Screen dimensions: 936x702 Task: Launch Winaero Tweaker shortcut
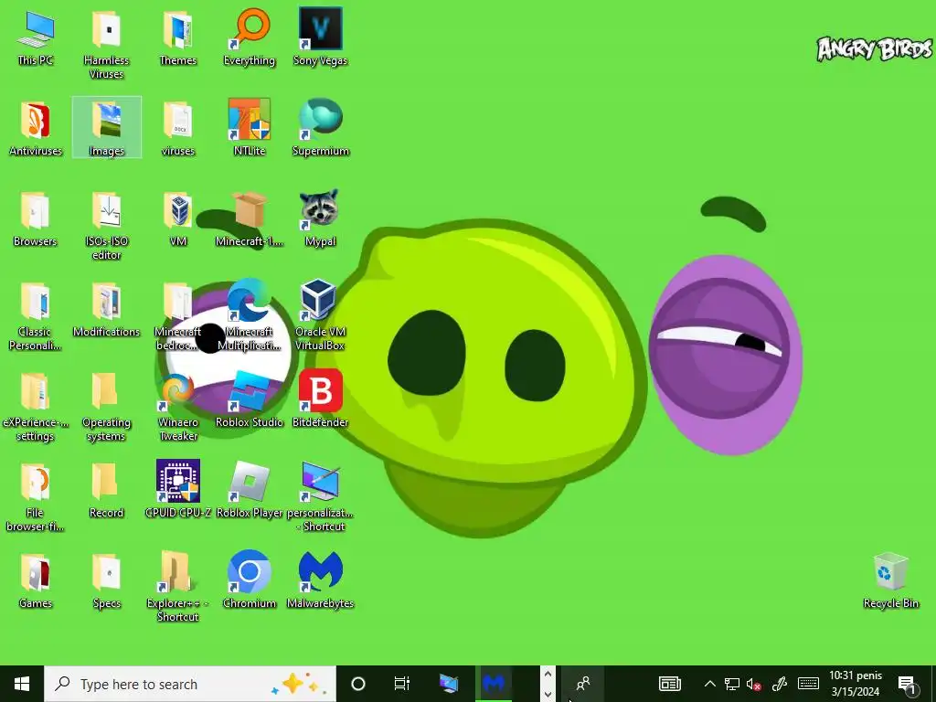[177, 407]
